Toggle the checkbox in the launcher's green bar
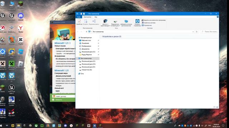Screen dimensions: 229x128 [53, 100]
